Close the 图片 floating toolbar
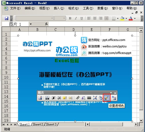Screen dimensions: 145x132 coord(115,93)
